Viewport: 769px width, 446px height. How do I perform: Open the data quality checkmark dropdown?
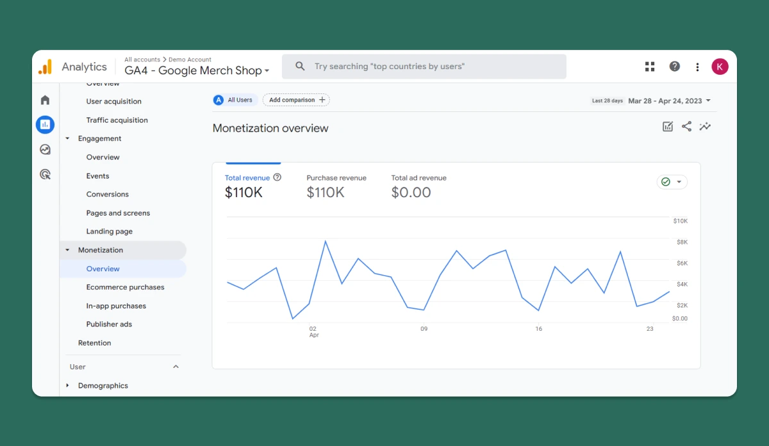pyautogui.click(x=672, y=182)
